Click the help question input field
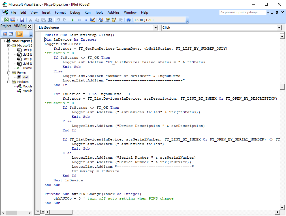The image size is (286, 216). (243, 12)
